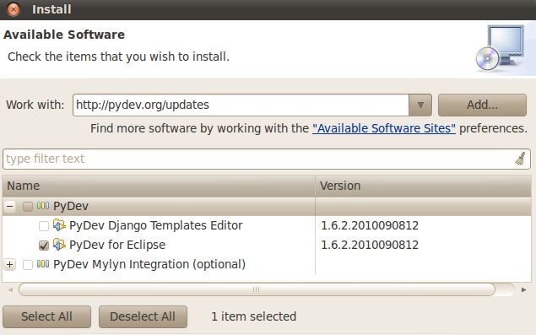
Task: Click the clear filter broom icon
Action: [520, 159]
